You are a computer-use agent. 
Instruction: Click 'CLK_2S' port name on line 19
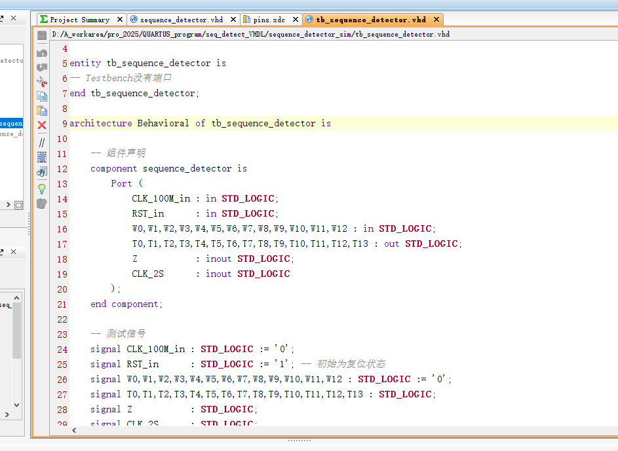(148, 274)
